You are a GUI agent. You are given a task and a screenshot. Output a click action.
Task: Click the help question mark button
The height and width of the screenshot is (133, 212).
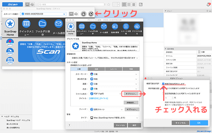69,125
